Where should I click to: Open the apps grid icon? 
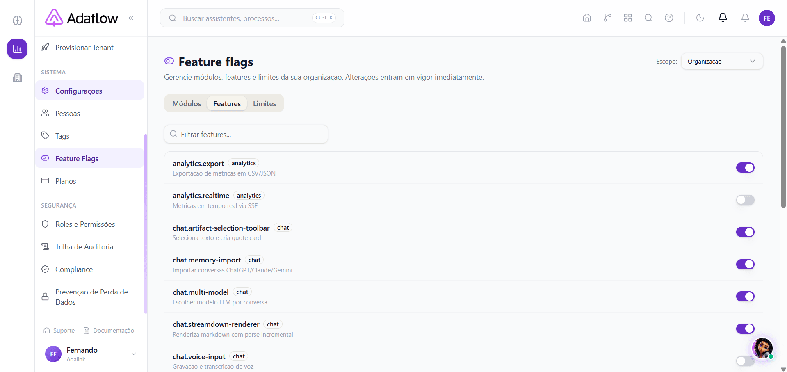pyautogui.click(x=628, y=18)
